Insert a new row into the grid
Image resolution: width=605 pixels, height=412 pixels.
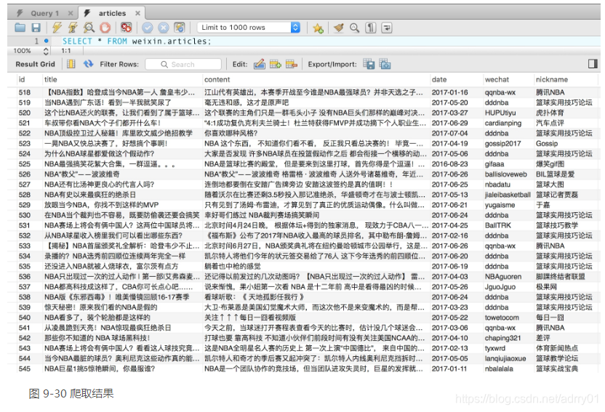coord(275,64)
